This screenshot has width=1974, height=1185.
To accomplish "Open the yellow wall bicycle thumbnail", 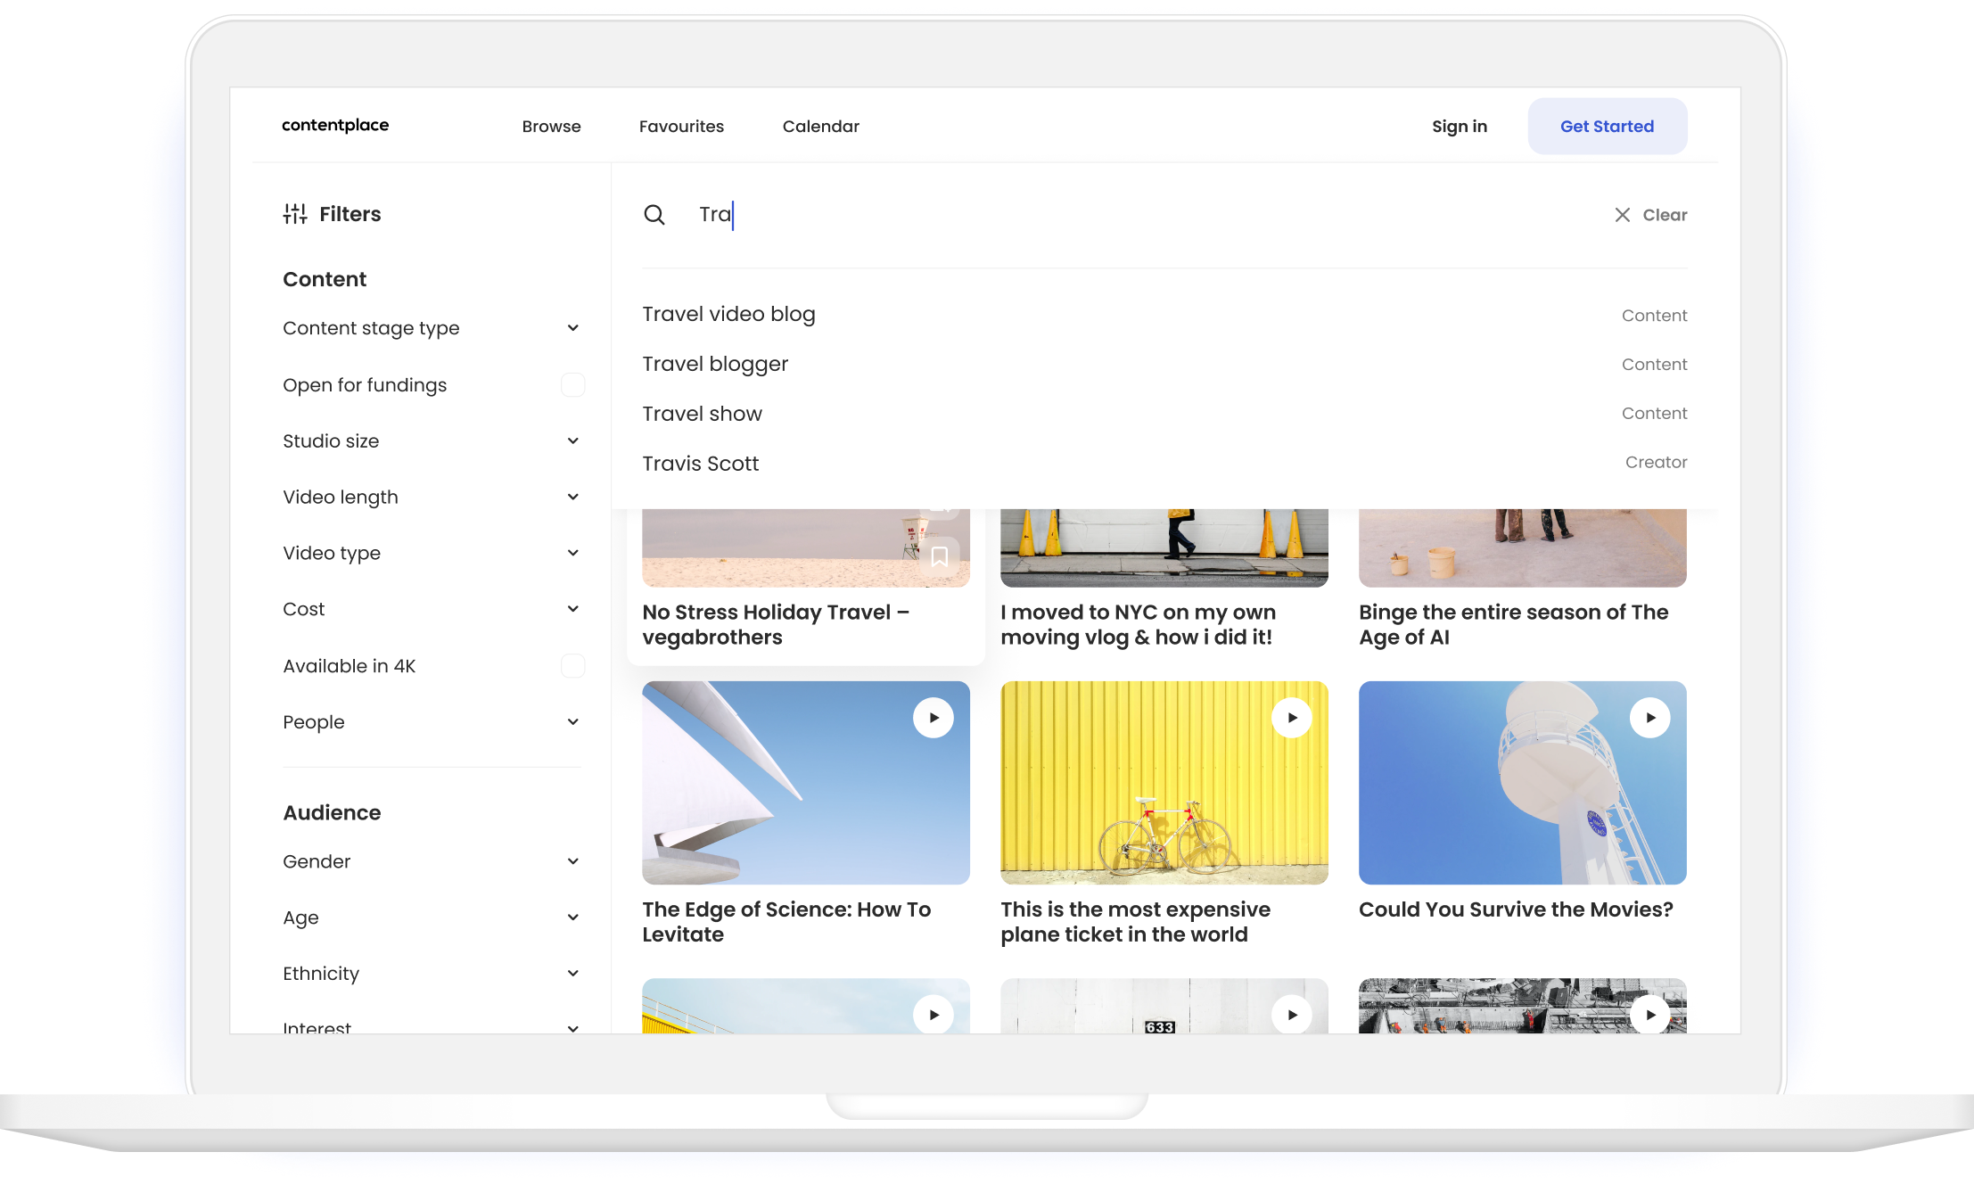I will [1164, 783].
